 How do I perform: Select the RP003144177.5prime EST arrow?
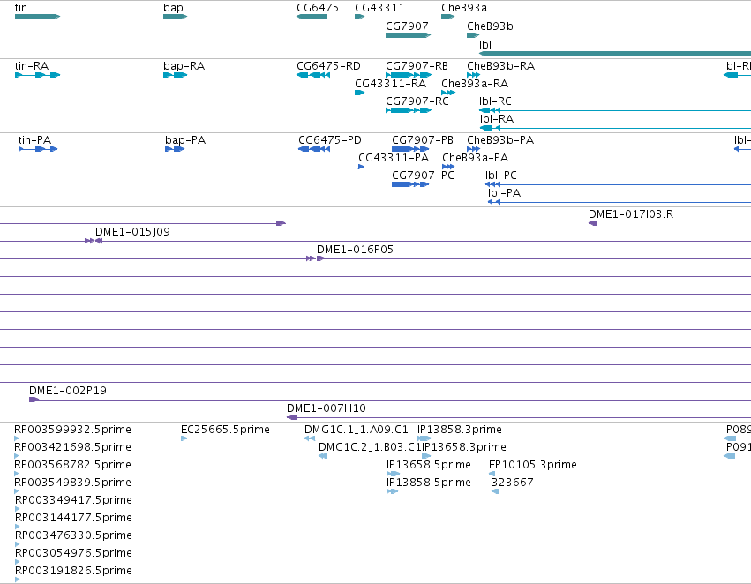pos(18,527)
